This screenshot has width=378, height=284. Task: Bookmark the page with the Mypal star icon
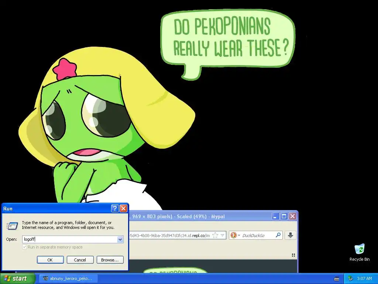(x=215, y=235)
